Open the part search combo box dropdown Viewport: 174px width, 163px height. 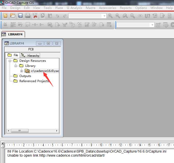104,16
